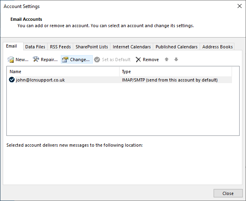Click the john@lcnsupport.co.uk account icon
Screen dimensions: 246x201
click(12, 80)
